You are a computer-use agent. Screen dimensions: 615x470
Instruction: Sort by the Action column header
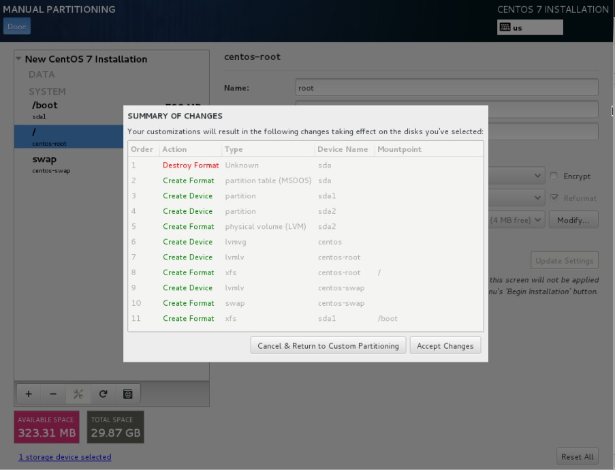click(x=191, y=149)
